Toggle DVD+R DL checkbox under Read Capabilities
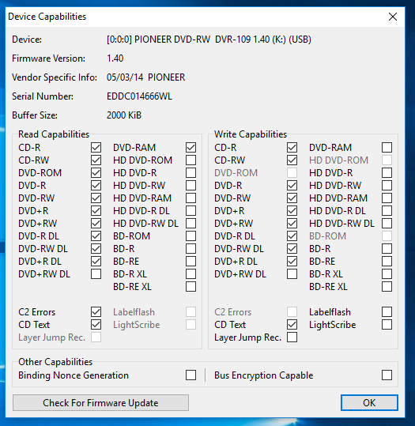This screenshot has height=426, width=415. coord(96,262)
